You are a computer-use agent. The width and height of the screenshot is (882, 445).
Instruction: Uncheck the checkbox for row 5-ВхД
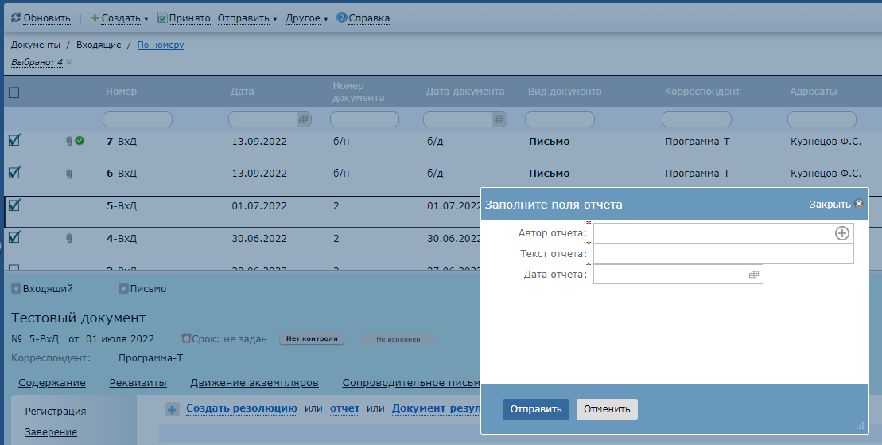[x=14, y=205]
